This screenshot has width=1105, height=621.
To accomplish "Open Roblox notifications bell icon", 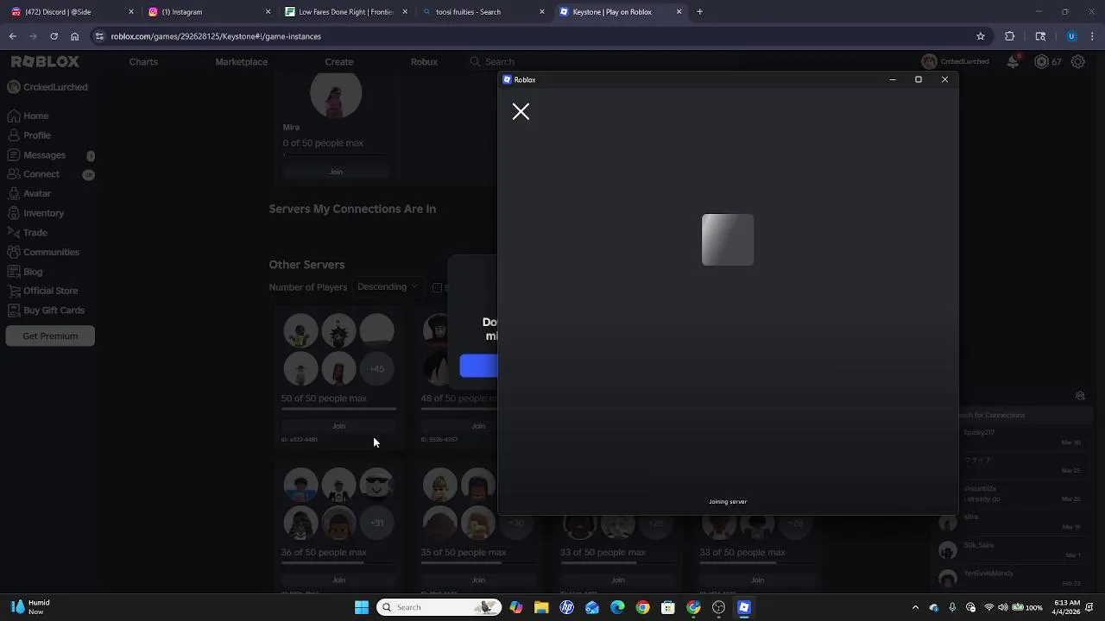I will click(1013, 61).
